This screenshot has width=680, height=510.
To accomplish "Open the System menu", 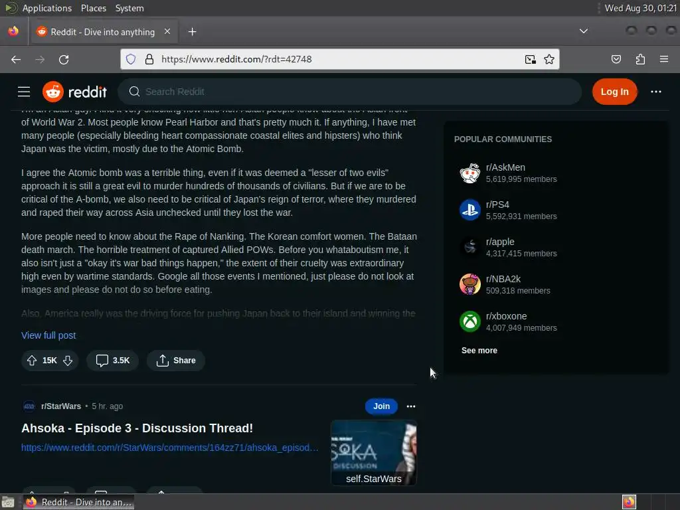I will pyautogui.click(x=129, y=8).
